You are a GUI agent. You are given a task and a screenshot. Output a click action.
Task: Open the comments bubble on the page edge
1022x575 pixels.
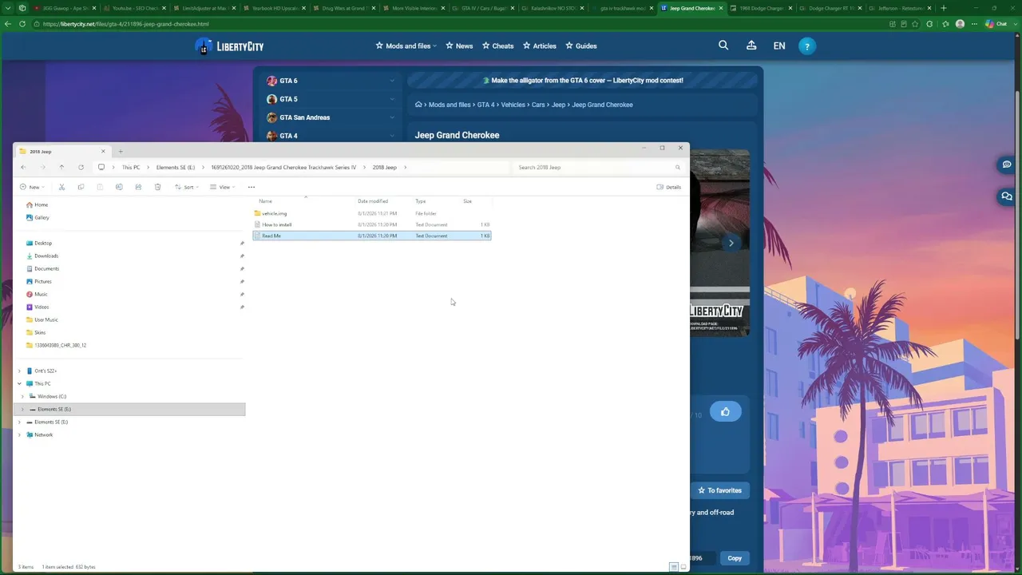pos(1006,196)
